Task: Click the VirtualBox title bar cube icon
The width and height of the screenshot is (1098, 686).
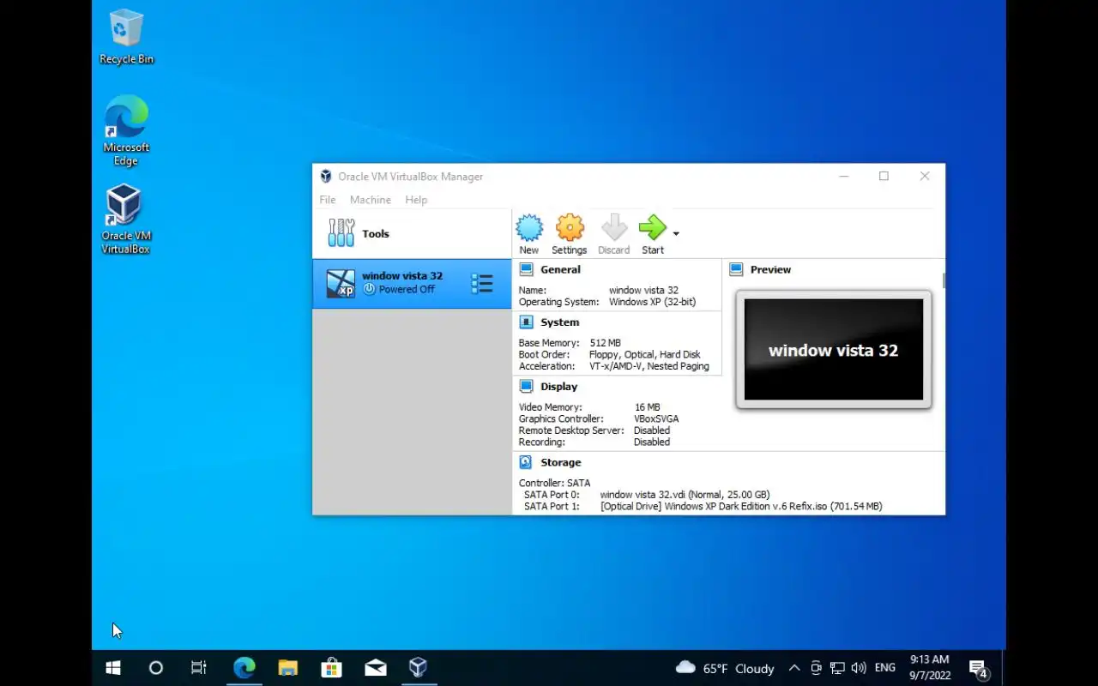Action: point(326,177)
